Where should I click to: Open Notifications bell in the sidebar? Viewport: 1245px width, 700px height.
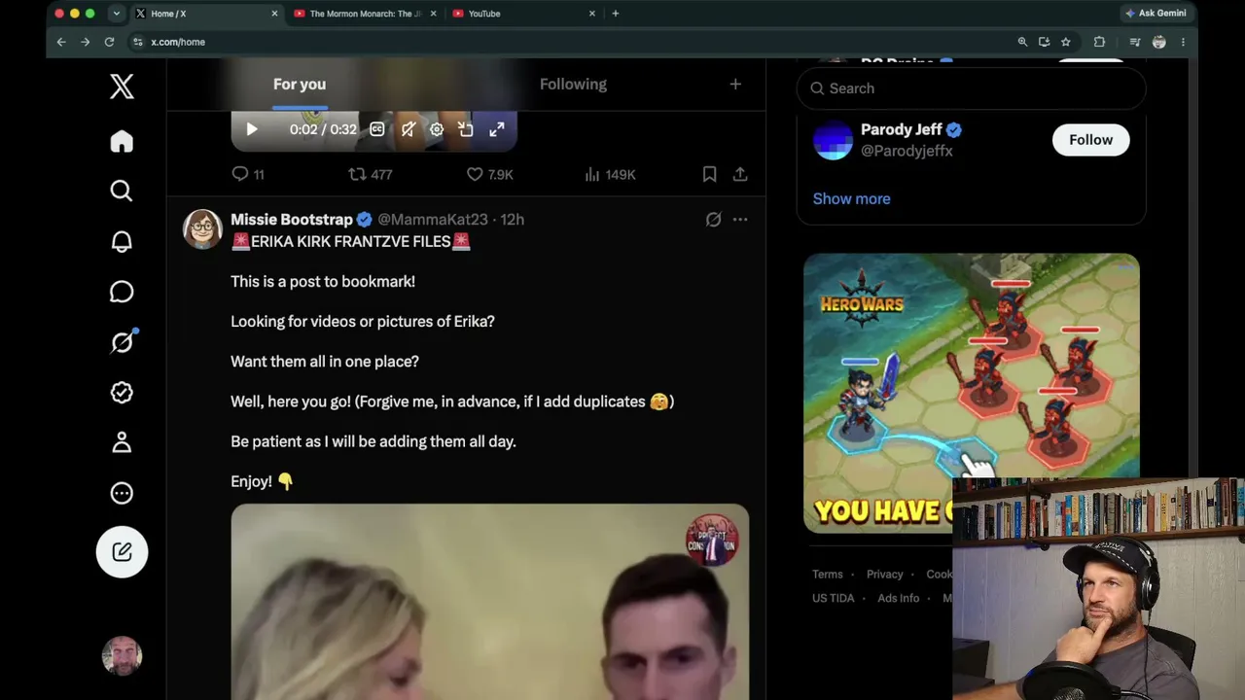(x=122, y=241)
